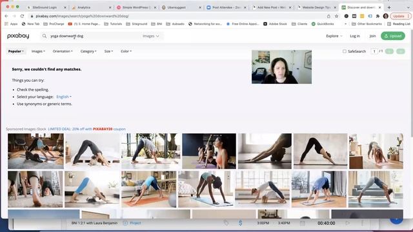Click the webcam video overlay

click(281, 67)
